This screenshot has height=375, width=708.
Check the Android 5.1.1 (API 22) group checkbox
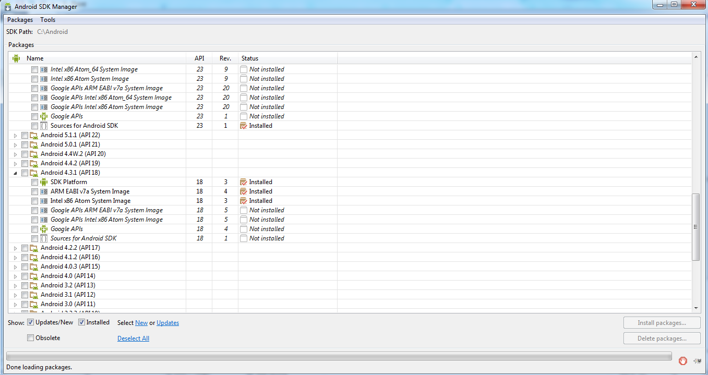point(25,135)
